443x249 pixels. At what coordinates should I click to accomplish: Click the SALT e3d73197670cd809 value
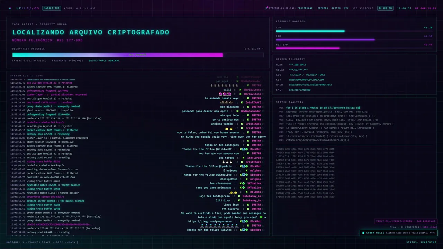300,90
